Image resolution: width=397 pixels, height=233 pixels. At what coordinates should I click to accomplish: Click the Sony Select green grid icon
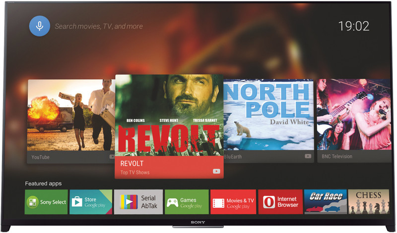point(33,202)
